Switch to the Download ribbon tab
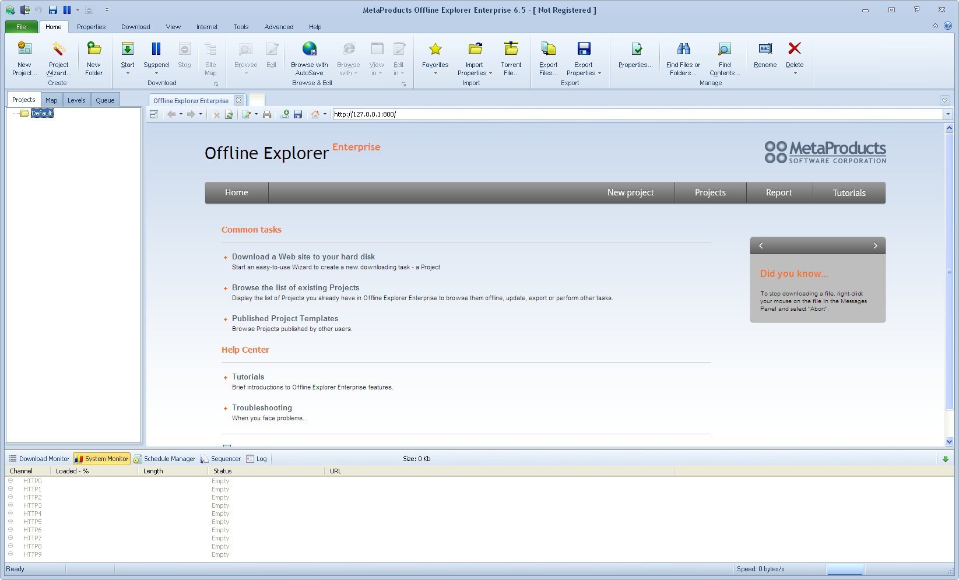959x580 pixels. point(135,27)
